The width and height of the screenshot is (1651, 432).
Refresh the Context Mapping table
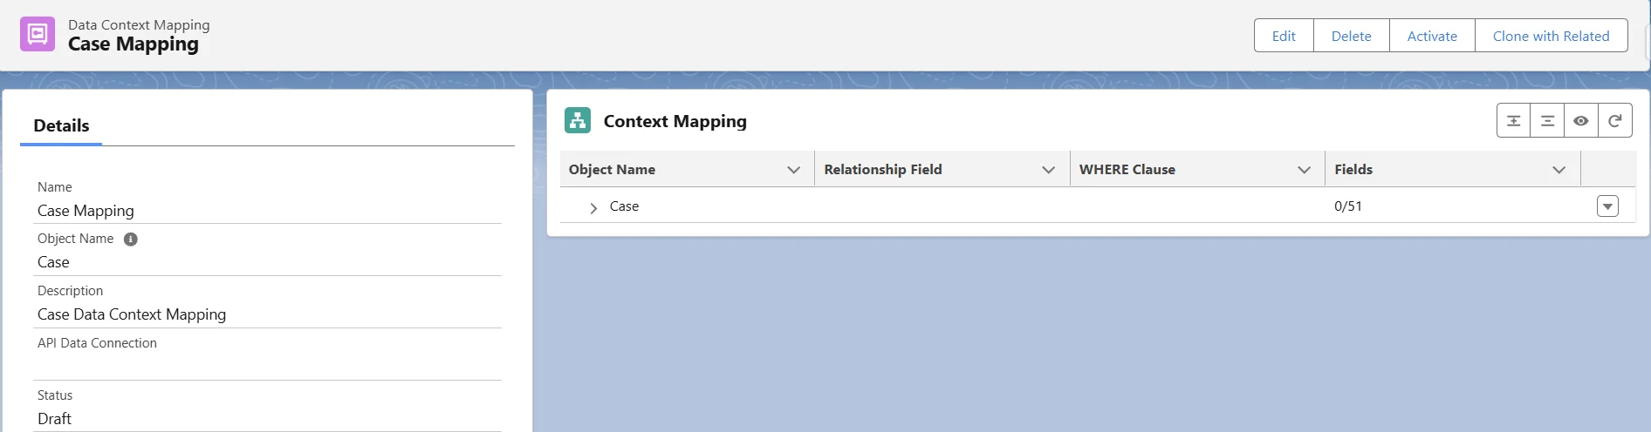click(1615, 121)
